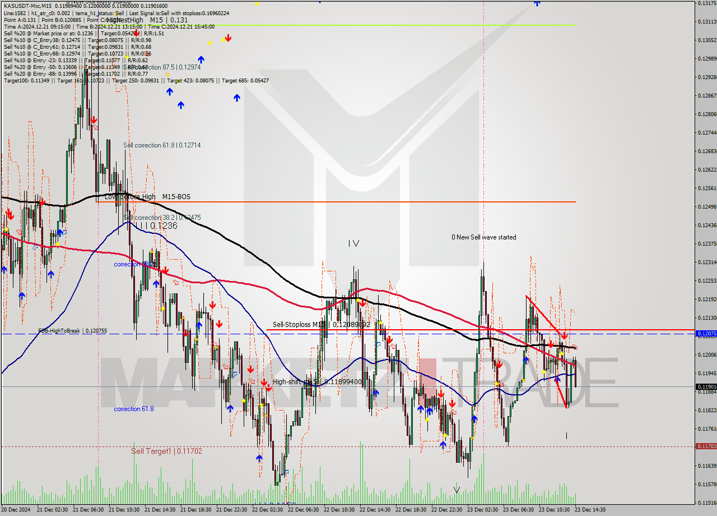Click the 'Sell %10 @ C_Entry88: 0.12974' line

(77, 53)
